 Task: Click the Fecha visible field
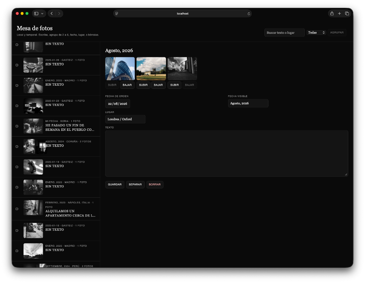[x=248, y=103]
